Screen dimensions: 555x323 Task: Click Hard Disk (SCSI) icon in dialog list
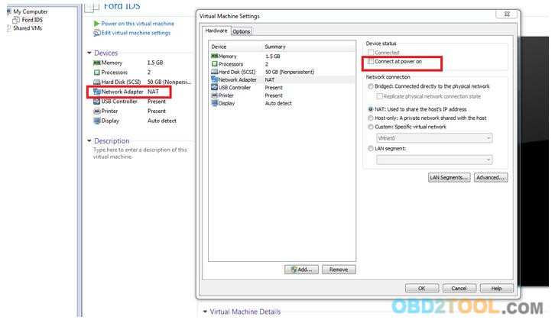pos(214,72)
